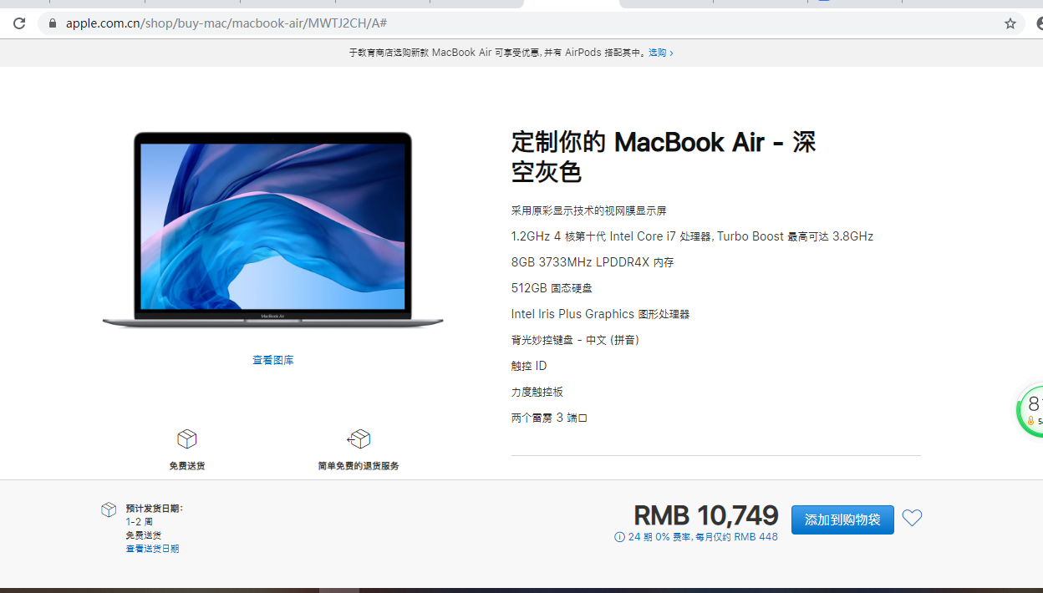
Task: Click the Intel Core i7 处理器 spec line
Action: 692,236
